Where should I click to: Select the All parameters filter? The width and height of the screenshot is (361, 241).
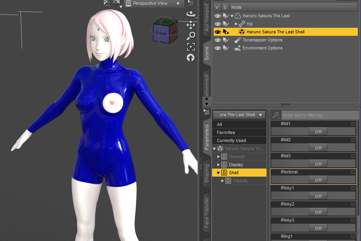pos(239,124)
